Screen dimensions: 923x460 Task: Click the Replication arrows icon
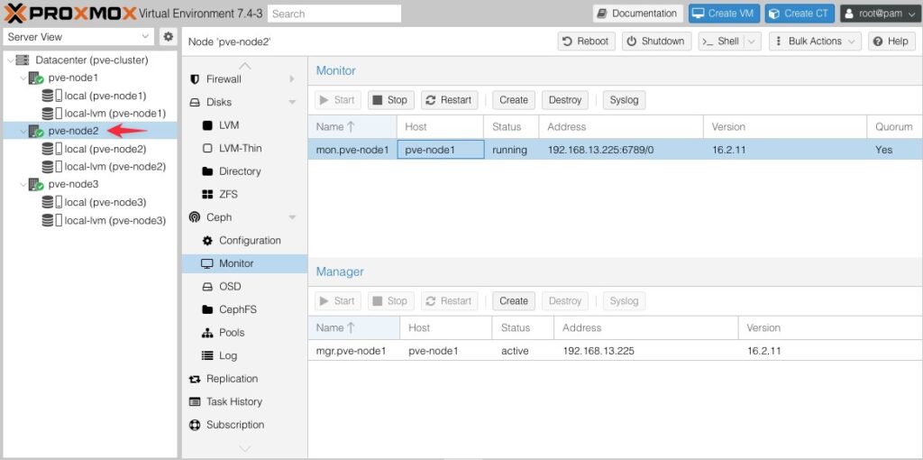click(195, 380)
